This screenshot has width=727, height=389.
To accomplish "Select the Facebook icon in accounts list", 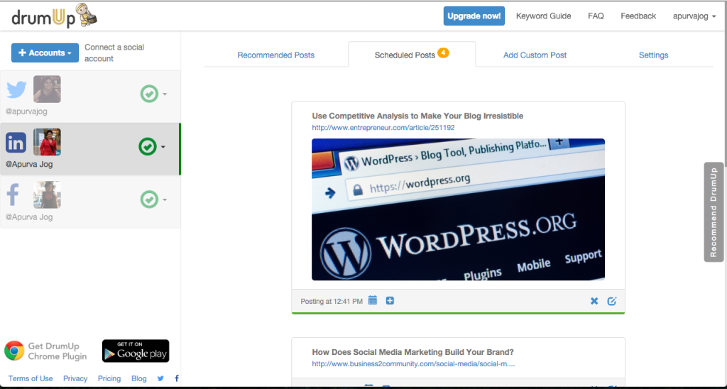I will (x=13, y=195).
